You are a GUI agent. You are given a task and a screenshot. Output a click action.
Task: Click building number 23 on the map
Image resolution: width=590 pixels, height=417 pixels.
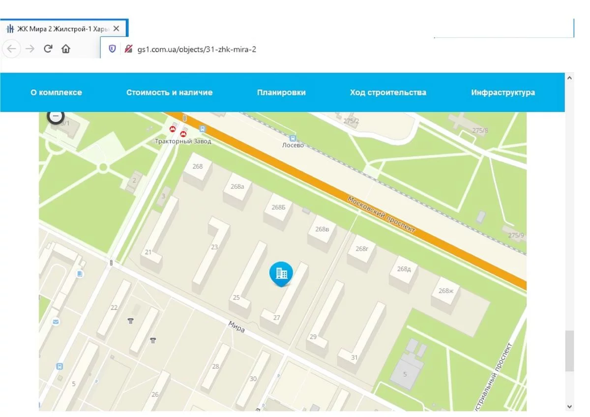click(x=214, y=247)
